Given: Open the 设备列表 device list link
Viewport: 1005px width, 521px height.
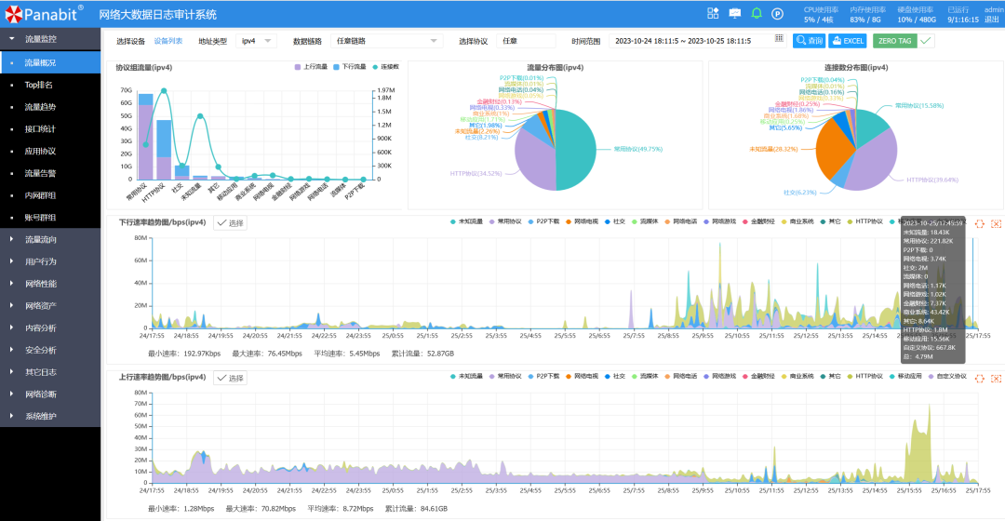Looking at the screenshot, I should click(x=167, y=41).
